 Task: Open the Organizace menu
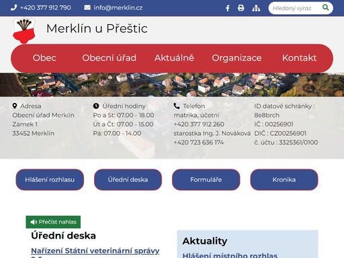pos(236,58)
